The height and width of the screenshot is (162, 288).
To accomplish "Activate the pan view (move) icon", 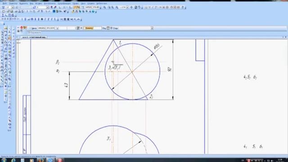I will tap(131, 7).
